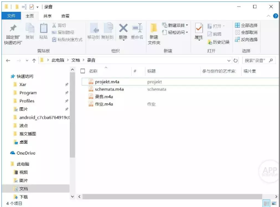Open the Help question mark icon
The height and width of the screenshot is (207, 280).
275,16
